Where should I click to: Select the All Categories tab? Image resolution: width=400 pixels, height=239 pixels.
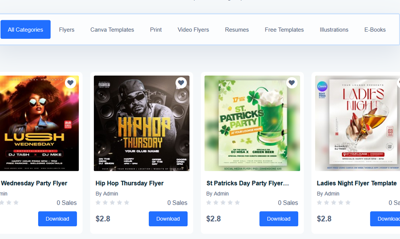(x=26, y=30)
